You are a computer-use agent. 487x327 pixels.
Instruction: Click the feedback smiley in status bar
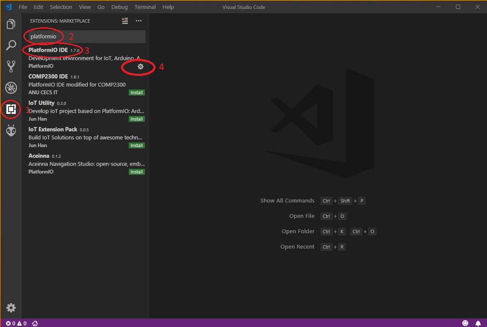(465, 323)
